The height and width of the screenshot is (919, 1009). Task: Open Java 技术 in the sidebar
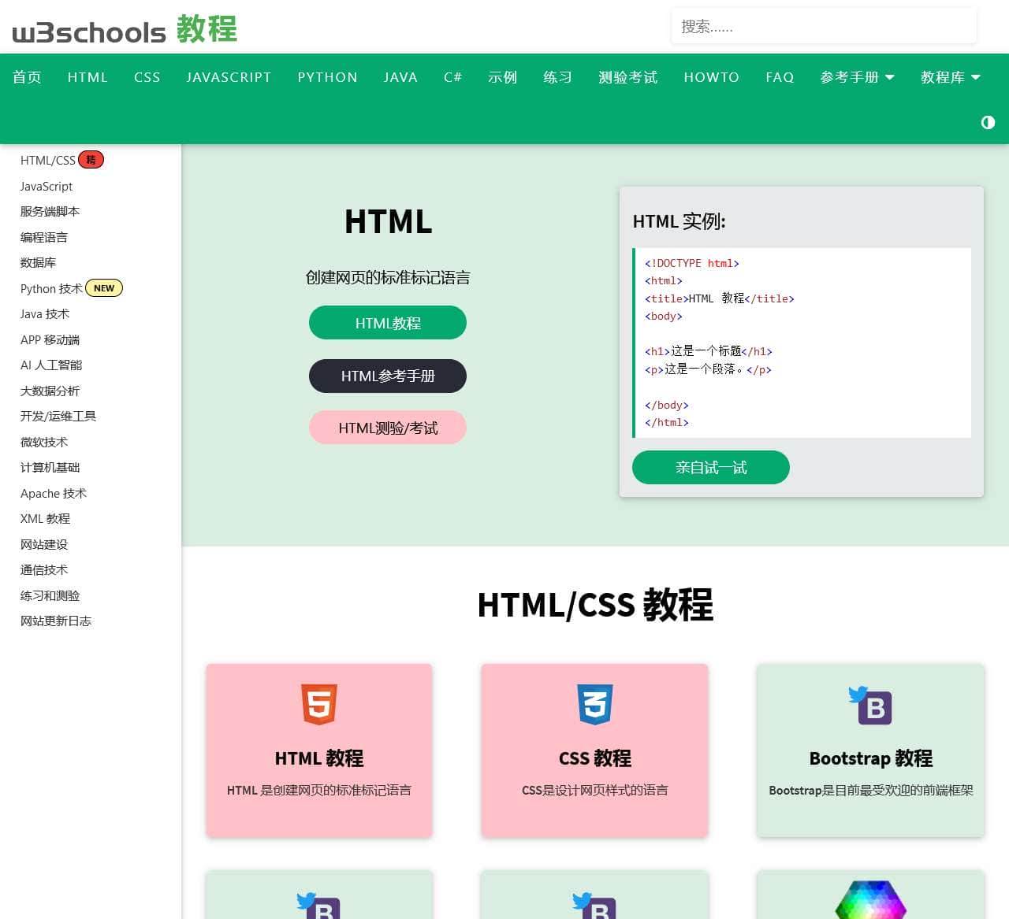(x=45, y=314)
